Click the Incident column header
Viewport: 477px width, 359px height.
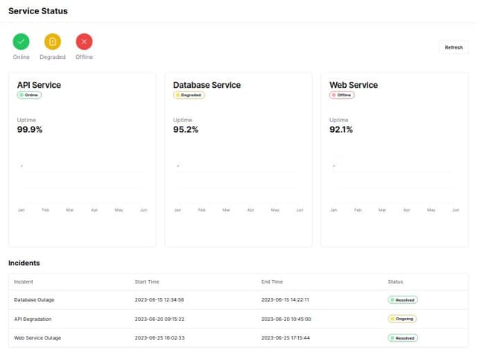(24, 282)
